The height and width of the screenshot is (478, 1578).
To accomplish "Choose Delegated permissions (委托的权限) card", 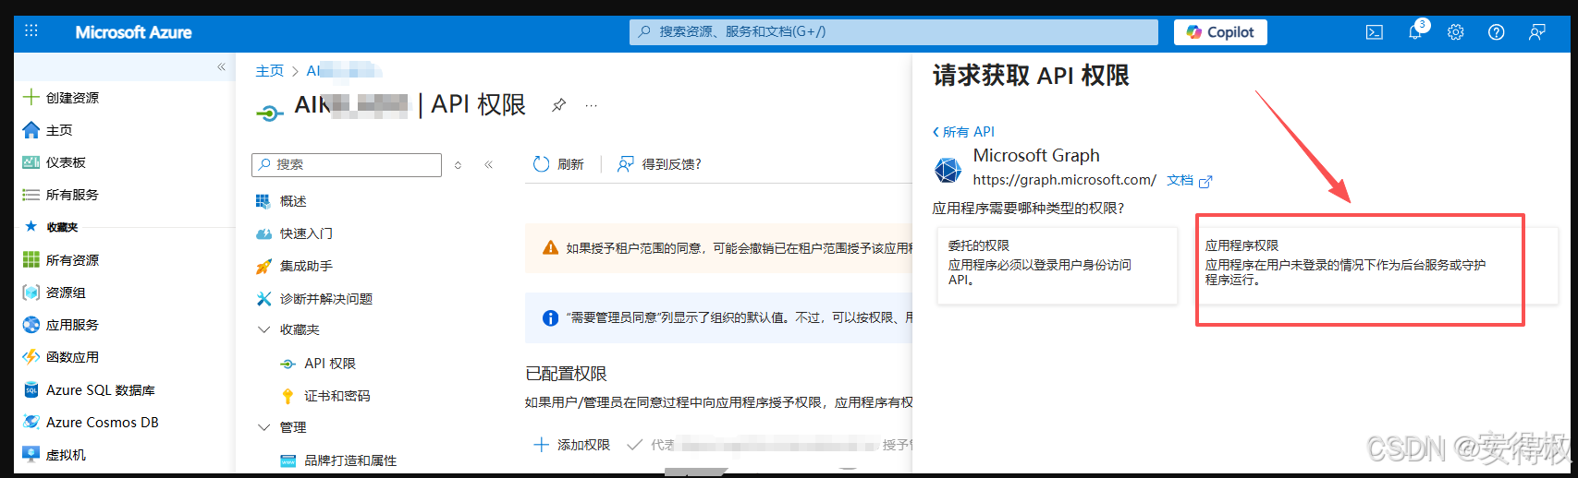I will coord(1058,266).
